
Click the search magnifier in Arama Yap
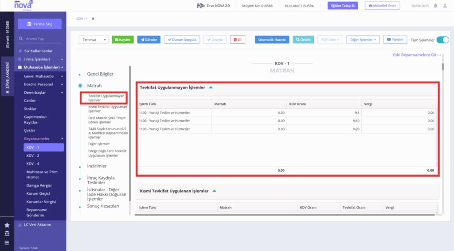(21, 39)
